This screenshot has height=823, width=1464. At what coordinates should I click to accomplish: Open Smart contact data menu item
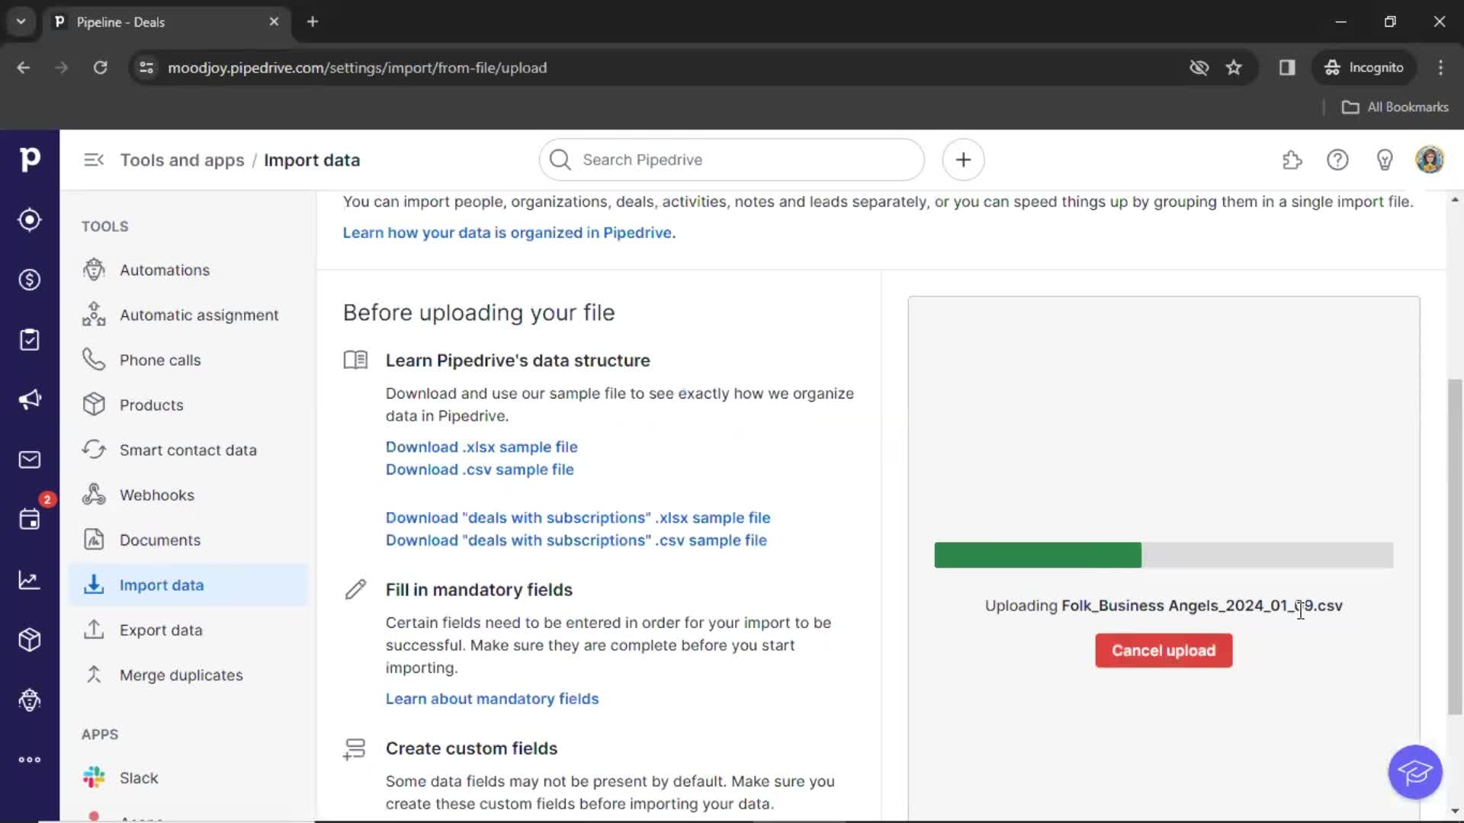click(x=188, y=450)
